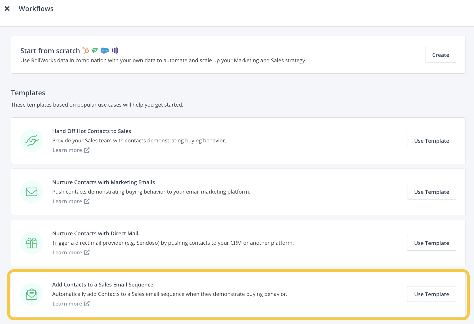Click the external link icon in Marketing Emails card
This screenshot has width=474, height=324.
tap(87, 201)
